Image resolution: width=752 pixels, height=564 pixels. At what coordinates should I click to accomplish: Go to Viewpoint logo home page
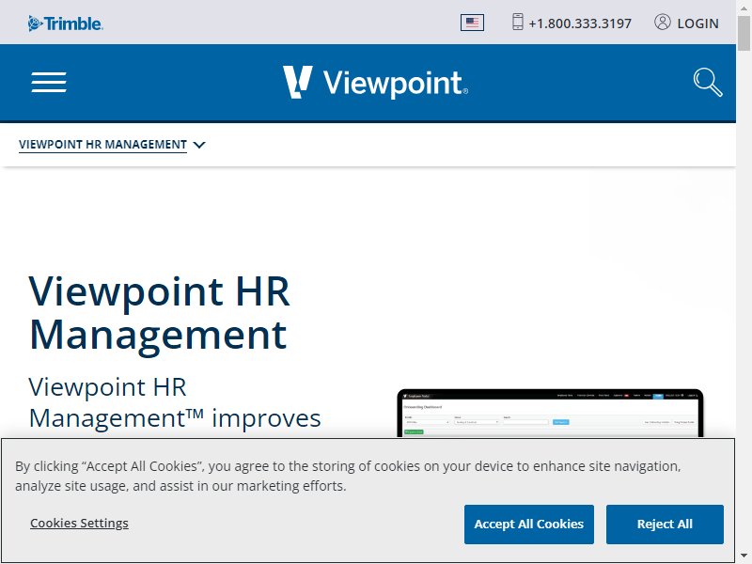click(x=375, y=83)
